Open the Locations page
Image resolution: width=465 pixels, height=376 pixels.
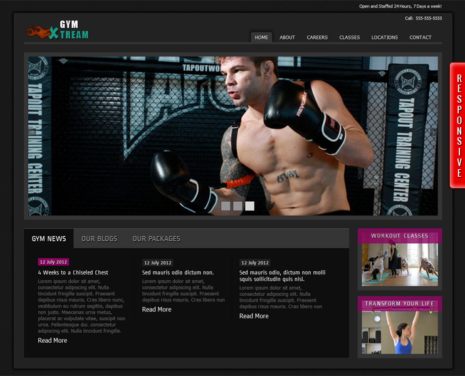(384, 38)
